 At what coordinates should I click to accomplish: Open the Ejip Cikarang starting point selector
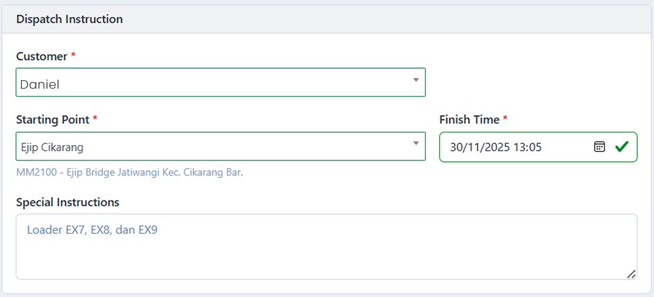tap(213, 146)
